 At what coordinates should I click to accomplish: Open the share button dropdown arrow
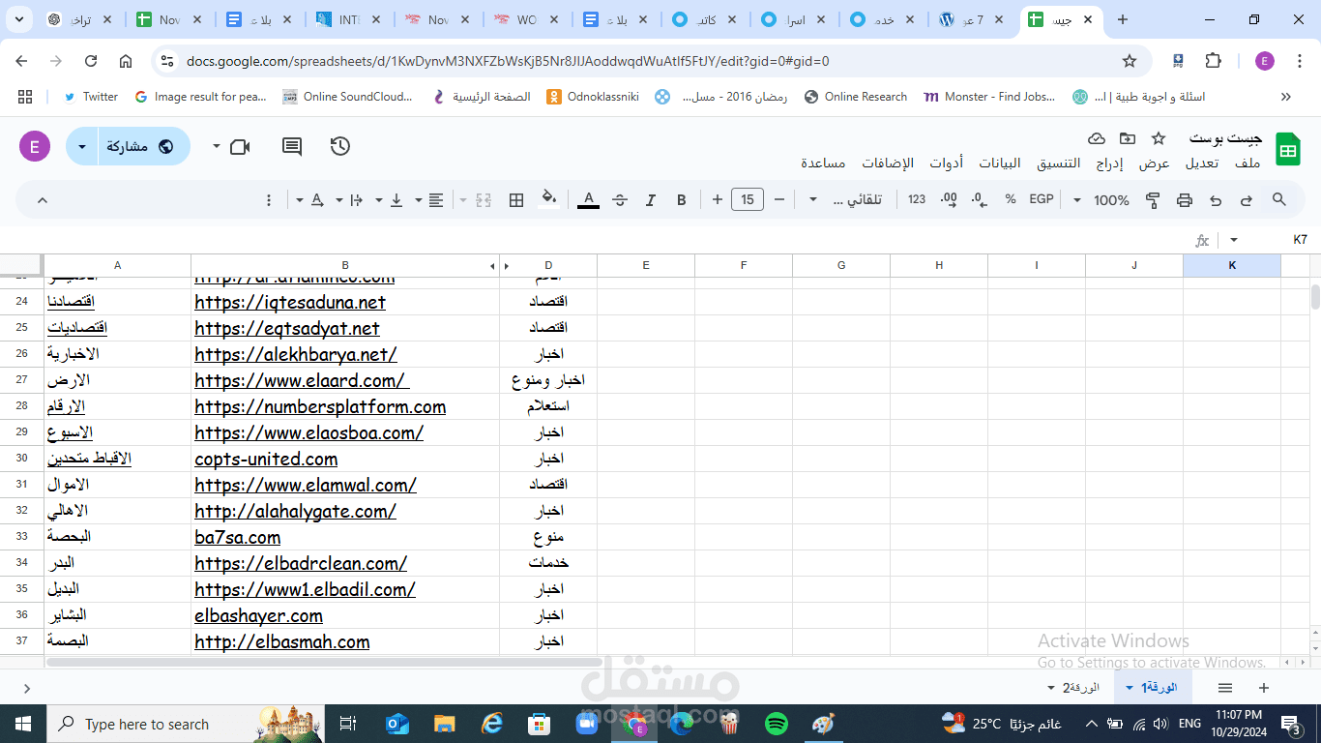(x=82, y=146)
